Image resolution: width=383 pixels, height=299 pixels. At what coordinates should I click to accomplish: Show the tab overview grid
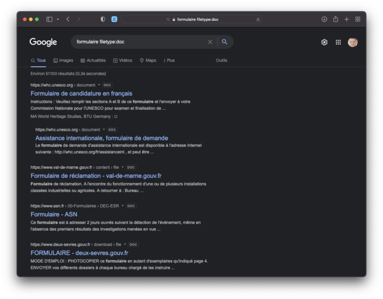[358, 19]
